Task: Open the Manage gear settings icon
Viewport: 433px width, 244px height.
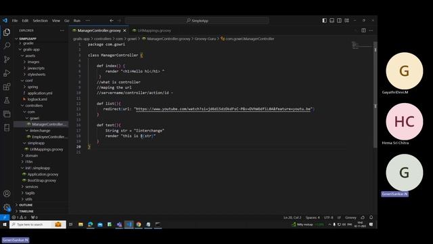Action: pos(7,207)
